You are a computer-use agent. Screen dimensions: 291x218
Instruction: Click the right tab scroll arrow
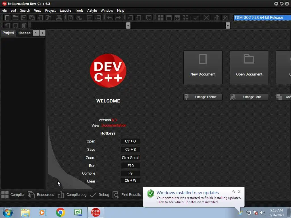43,33
